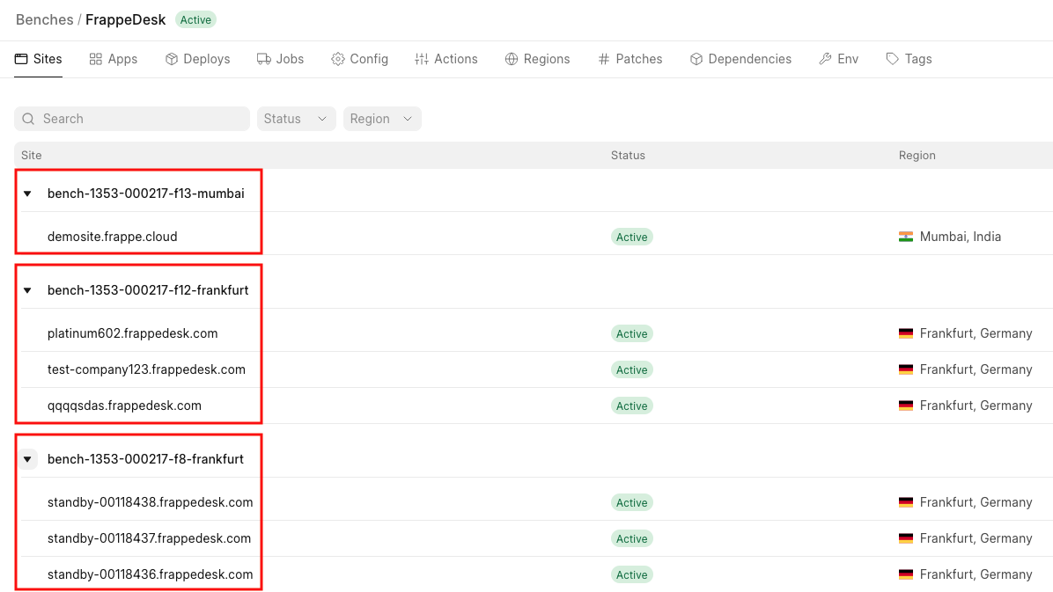Open the Region filter dropdown

click(x=382, y=119)
